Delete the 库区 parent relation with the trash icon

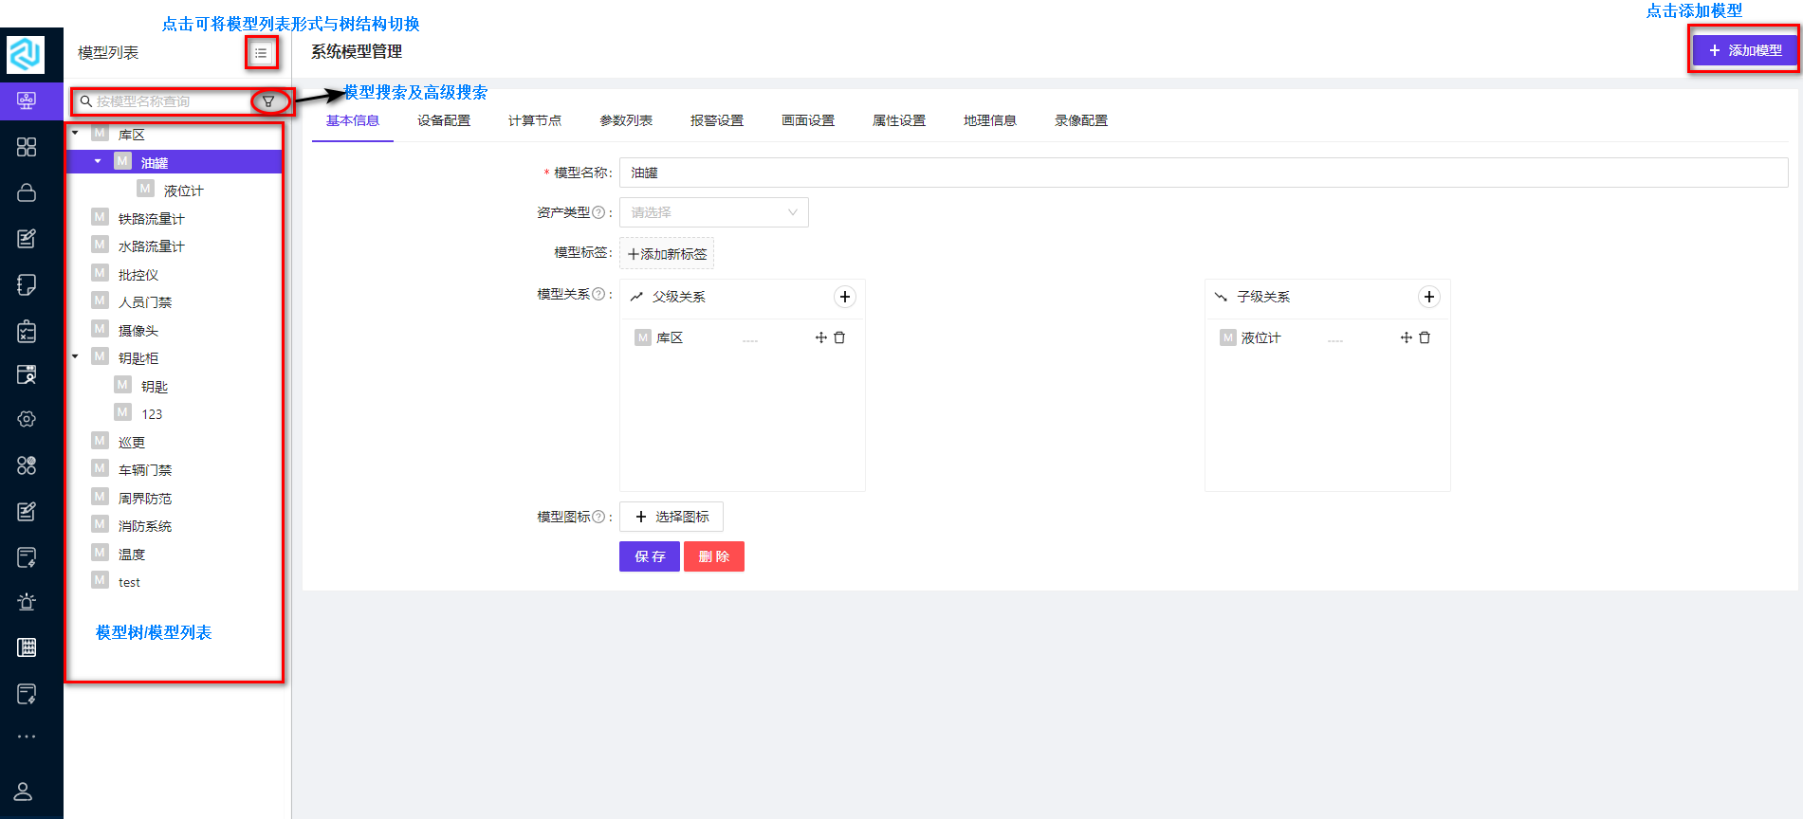click(839, 337)
